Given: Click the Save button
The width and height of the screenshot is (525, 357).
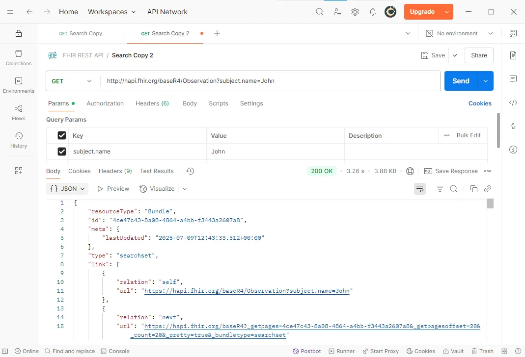Looking at the screenshot, I should pos(433,55).
